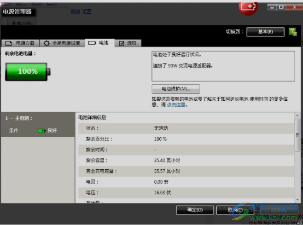Open the green help question-mark icon
The image size is (303, 225).
pyautogui.click(x=292, y=32)
